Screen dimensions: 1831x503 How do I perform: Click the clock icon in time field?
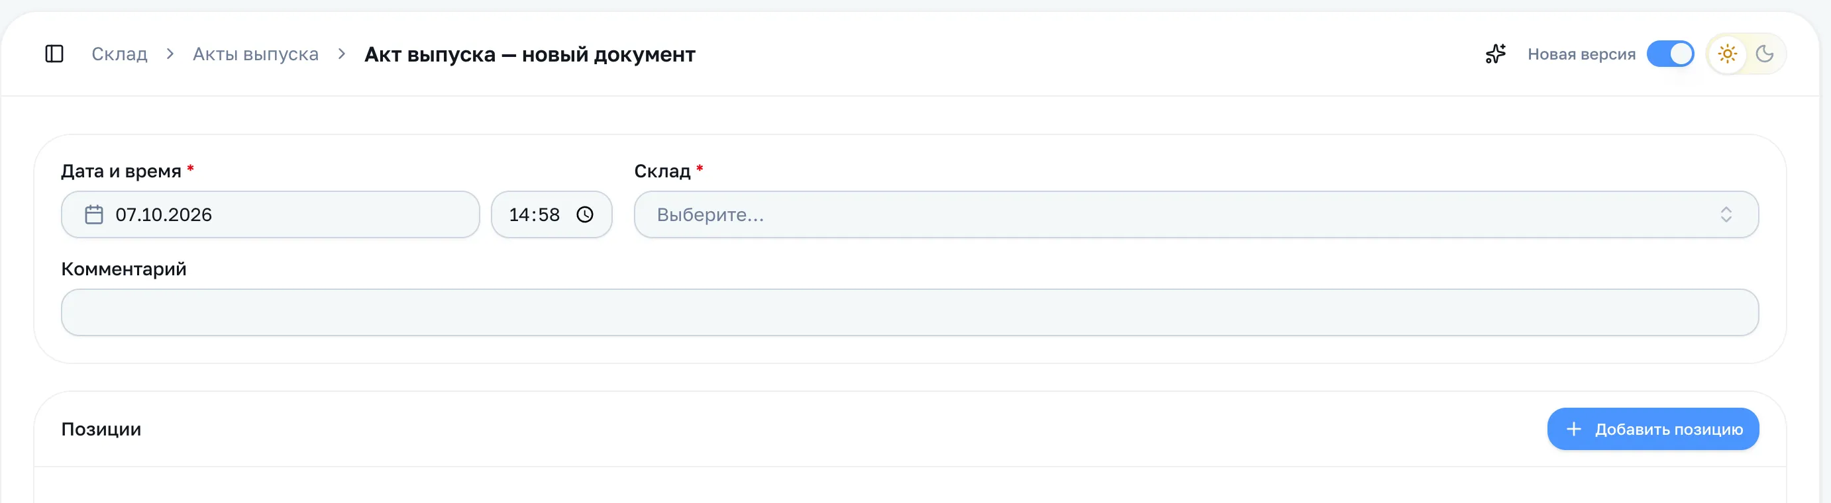pos(584,214)
